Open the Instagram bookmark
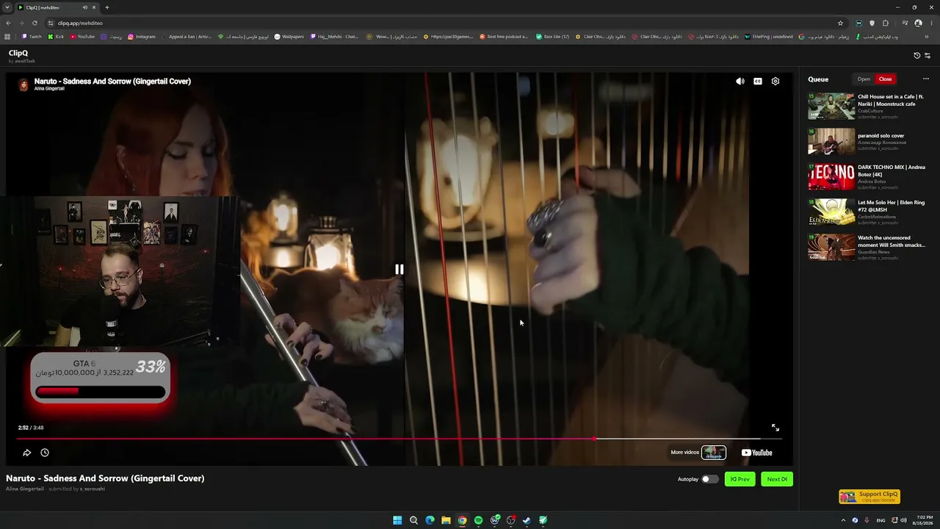Screen dimensions: 940x529 click(142, 37)
